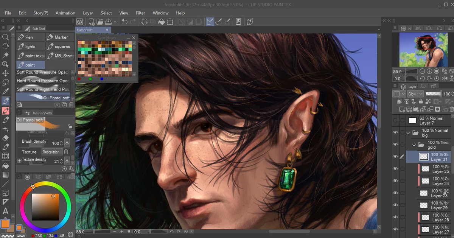Hide Layer 25
This screenshot has height=238, width=454.
395,169
